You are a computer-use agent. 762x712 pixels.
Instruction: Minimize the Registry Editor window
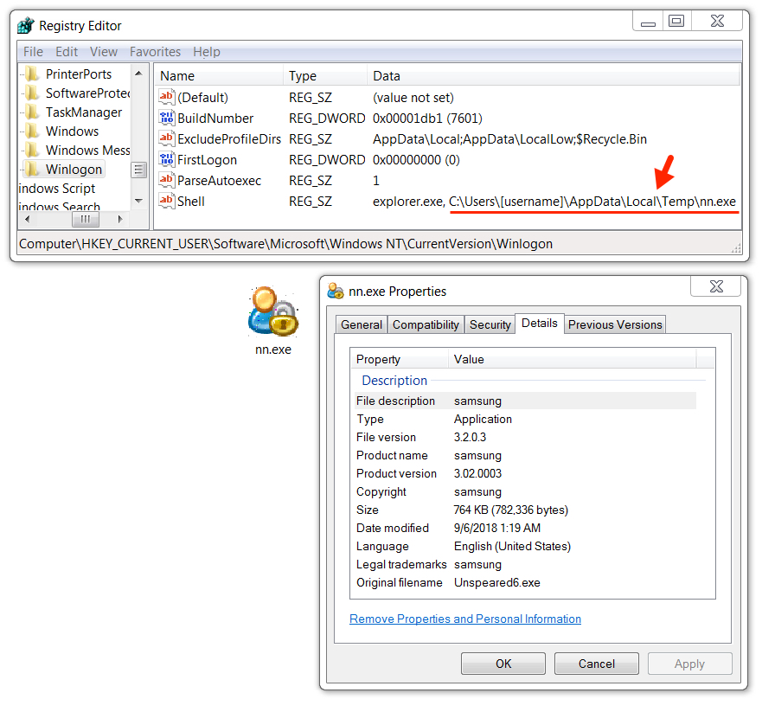(648, 22)
